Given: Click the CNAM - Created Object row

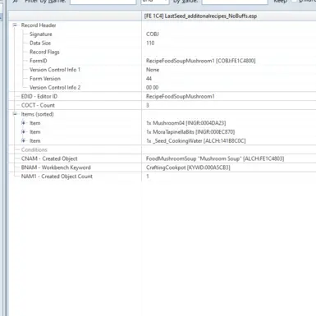Looking at the screenshot, I should pos(163,158).
